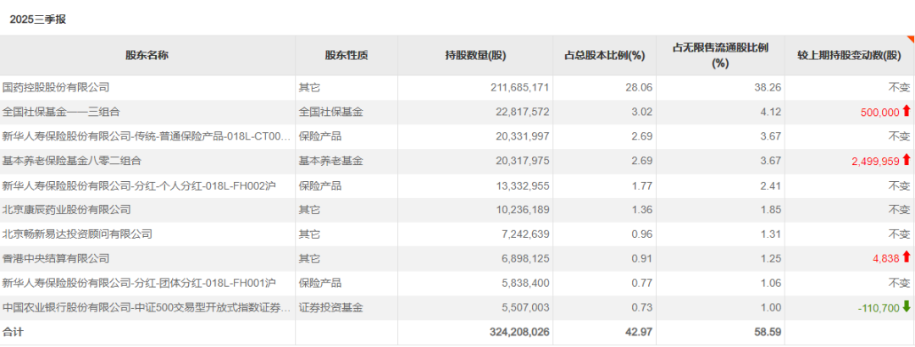Select the 占总股本比例(%) column header
Screen dimensions: 915x347
(x=604, y=55)
